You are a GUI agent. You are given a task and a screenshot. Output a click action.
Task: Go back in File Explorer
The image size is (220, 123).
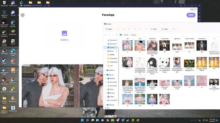coord(106,35)
